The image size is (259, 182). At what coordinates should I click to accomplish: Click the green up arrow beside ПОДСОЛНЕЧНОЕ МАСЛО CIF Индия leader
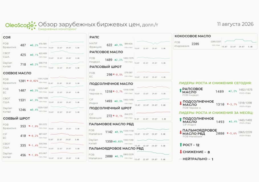click(x=181, y=119)
